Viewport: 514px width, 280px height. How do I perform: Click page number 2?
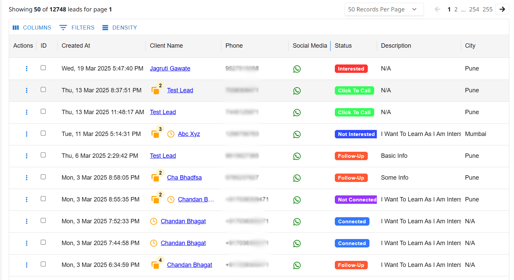tap(456, 9)
